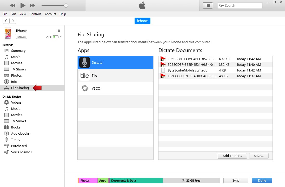285x187 pixels.
Task: Open TV Shows under On My Device
Action: 32,121
